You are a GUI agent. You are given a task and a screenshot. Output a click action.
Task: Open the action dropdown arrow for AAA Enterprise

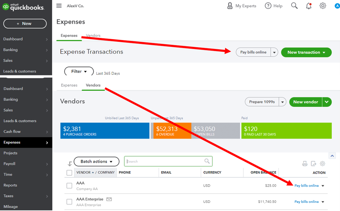pos(323,202)
